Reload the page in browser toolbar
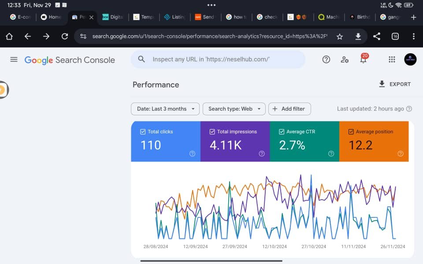423x264 pixels. [65, 37]
